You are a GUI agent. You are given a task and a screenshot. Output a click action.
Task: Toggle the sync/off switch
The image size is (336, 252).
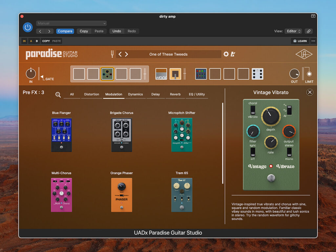tap(253, 152)
